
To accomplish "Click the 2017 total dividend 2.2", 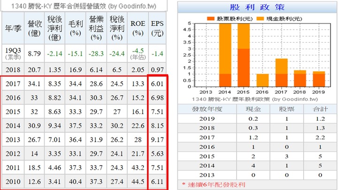I will pyautogui.click(x=320, y=137).
